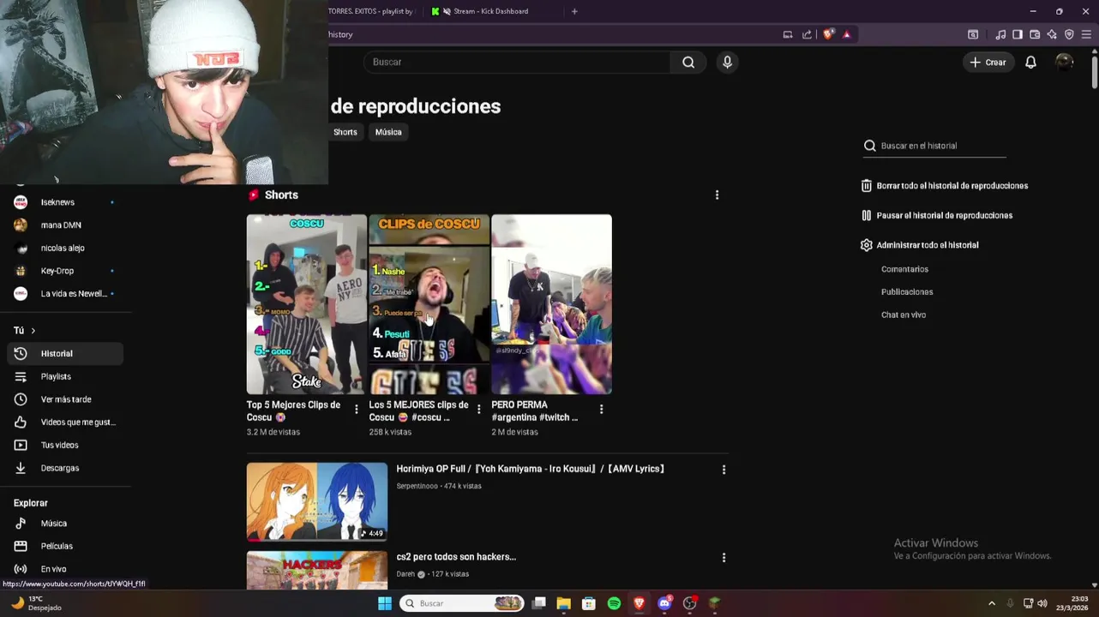Click the cs2 pero todos son hackers title
1099x617 pixels.
click(456, 557)
